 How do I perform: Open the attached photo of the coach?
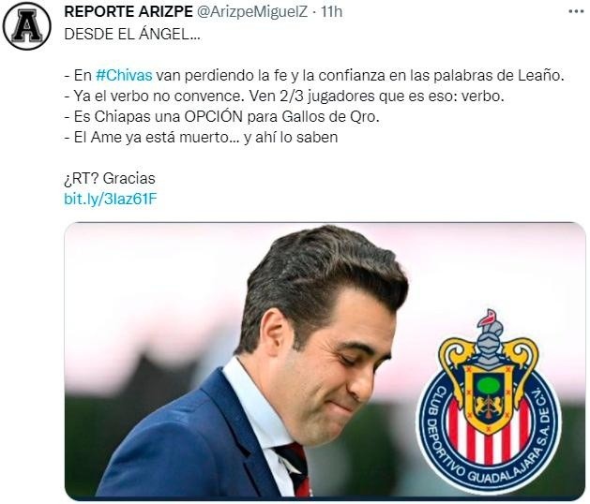pyautogui.click(x=325, y=361)
